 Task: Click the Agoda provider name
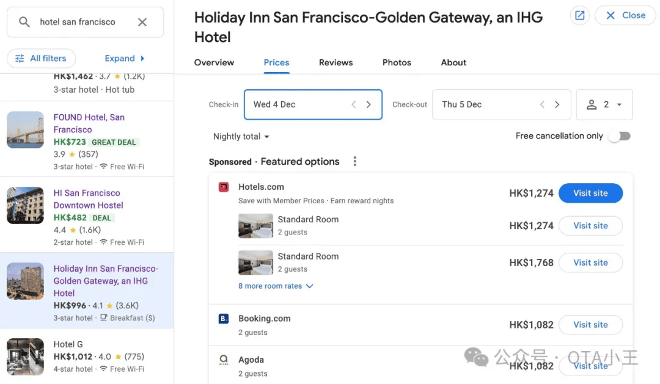click(251, 360)
